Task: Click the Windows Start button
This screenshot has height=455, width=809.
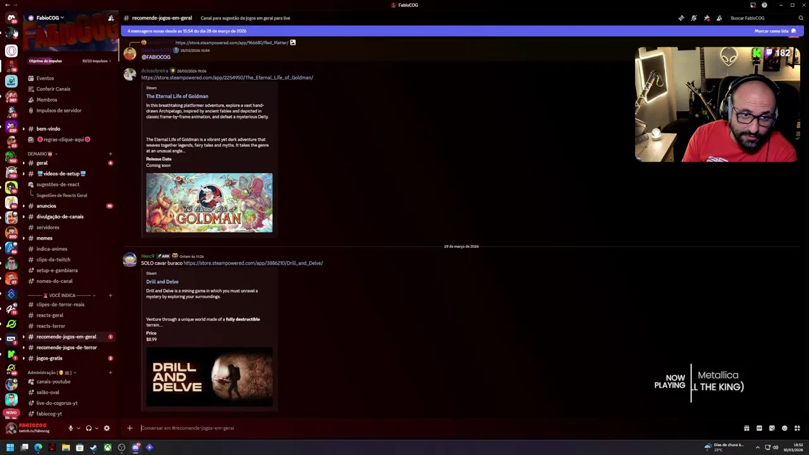Action: pos(9,447)
